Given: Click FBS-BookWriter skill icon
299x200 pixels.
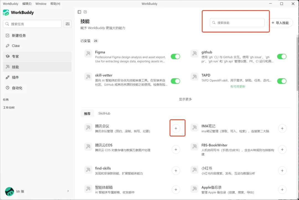Looking at the screenshot, I should (x=195, y=146).
